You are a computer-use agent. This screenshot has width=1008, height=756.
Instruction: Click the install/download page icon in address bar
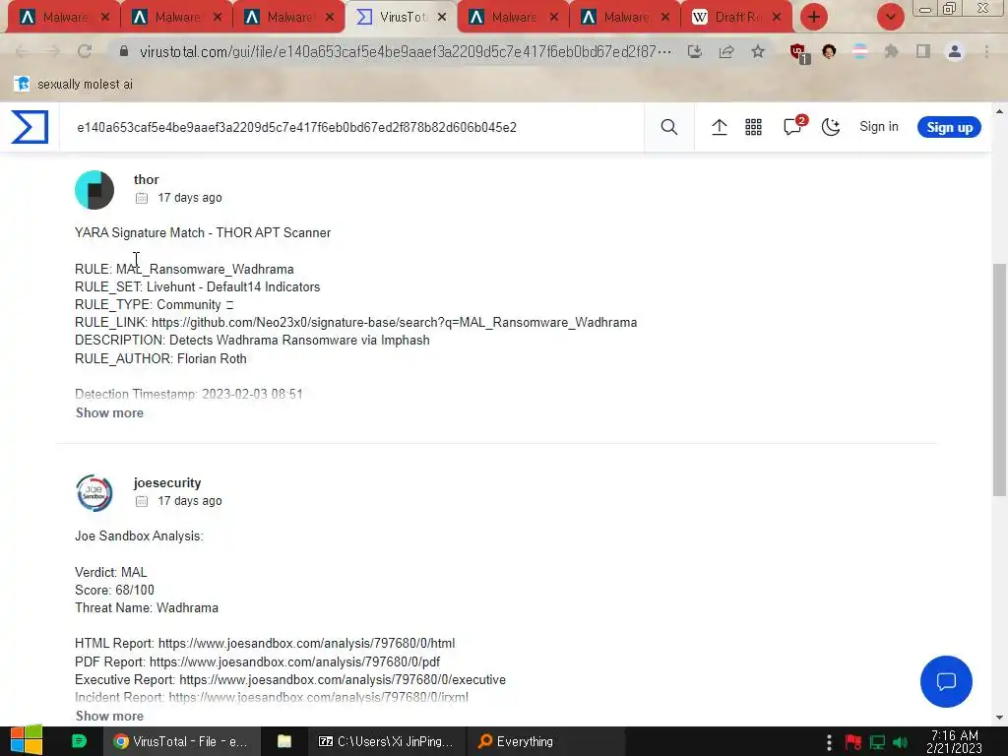tap(694, 51)
